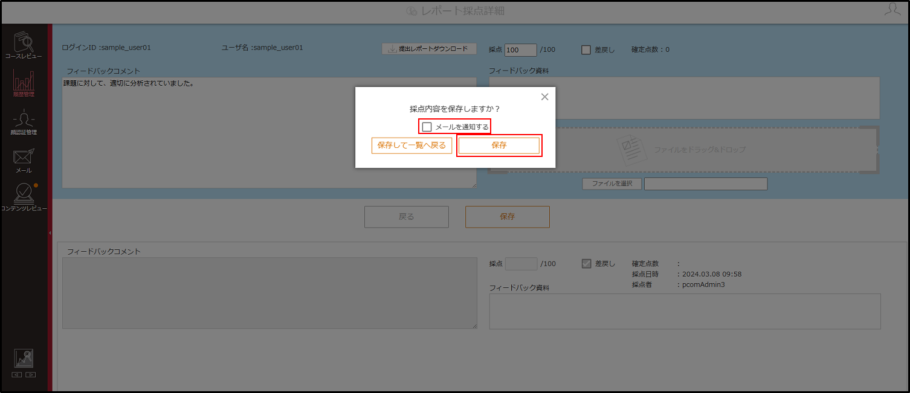Close the save confirmation dialog with X

point(544,97)
